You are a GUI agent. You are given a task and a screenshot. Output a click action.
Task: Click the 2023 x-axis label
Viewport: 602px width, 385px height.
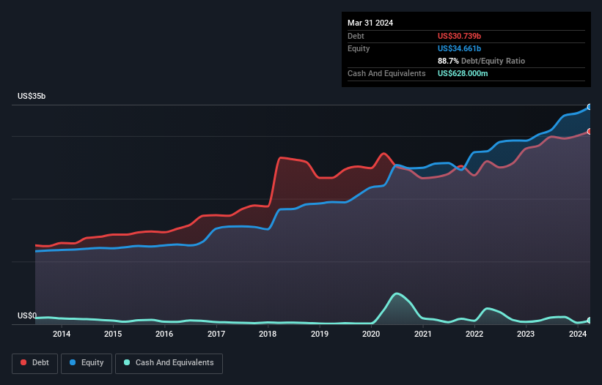pyautogui.click(x=526, y=334)
